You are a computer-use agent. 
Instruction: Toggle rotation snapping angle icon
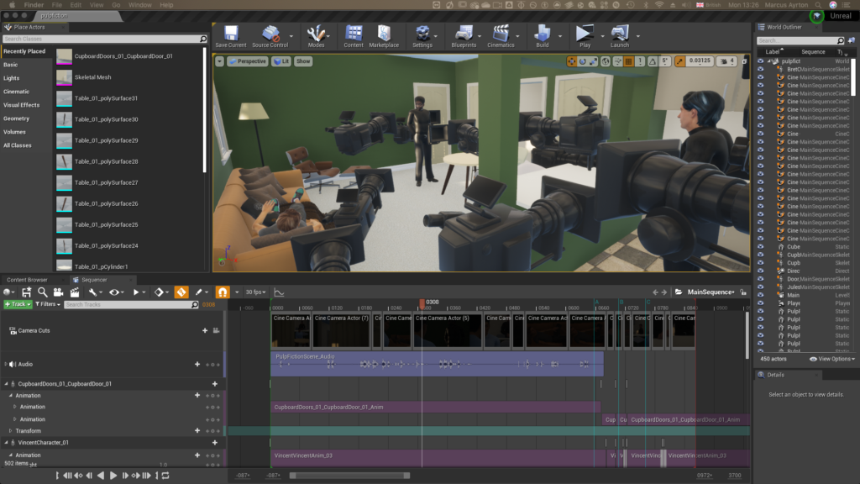tap(653, 61)
